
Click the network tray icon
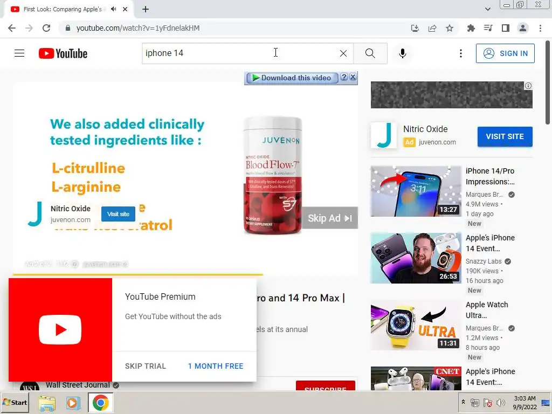coord(475,403)
